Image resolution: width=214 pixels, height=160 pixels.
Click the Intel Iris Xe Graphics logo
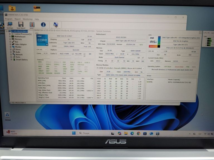pos(154,42)
